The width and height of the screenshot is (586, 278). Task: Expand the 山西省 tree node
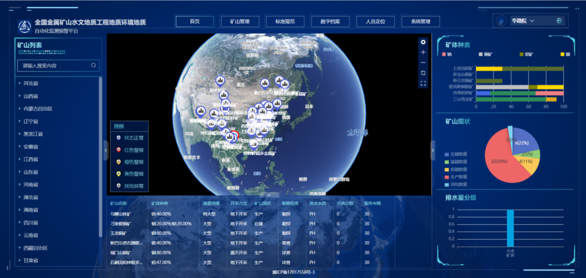pyautogui.click(x=20, y=96)
